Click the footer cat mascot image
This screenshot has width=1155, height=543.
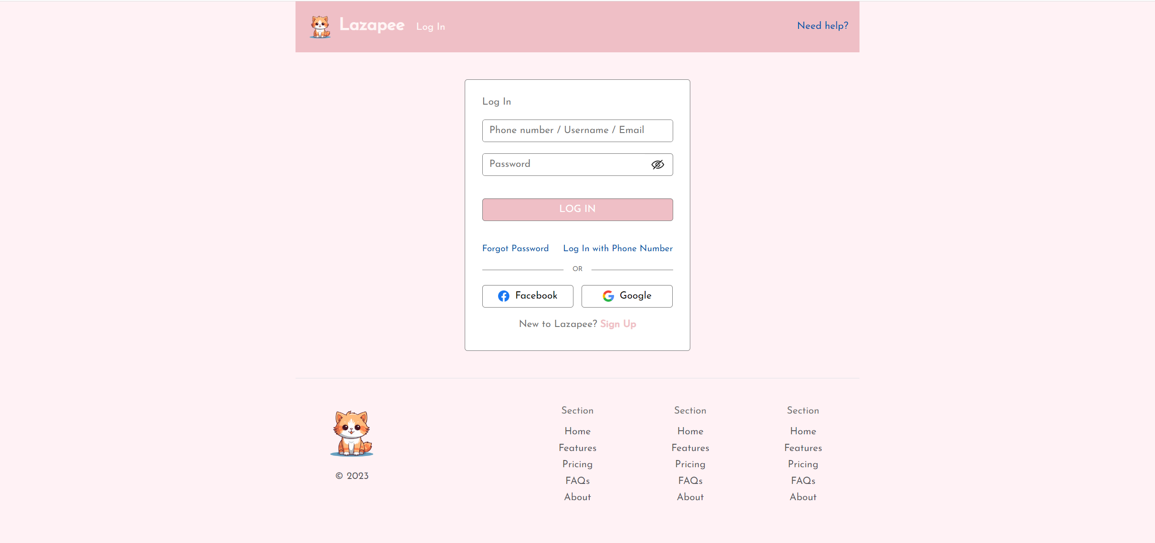pos(351,433)
